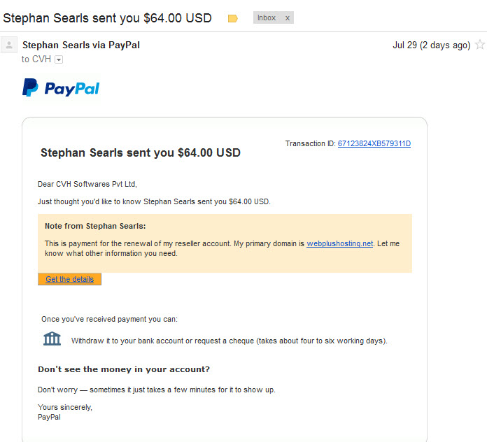Click the bank building icon

pos(52,338)
